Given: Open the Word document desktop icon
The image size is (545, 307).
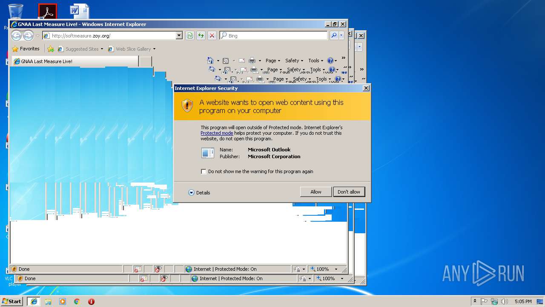Looking at the screenshot, I should click(80, 12).
